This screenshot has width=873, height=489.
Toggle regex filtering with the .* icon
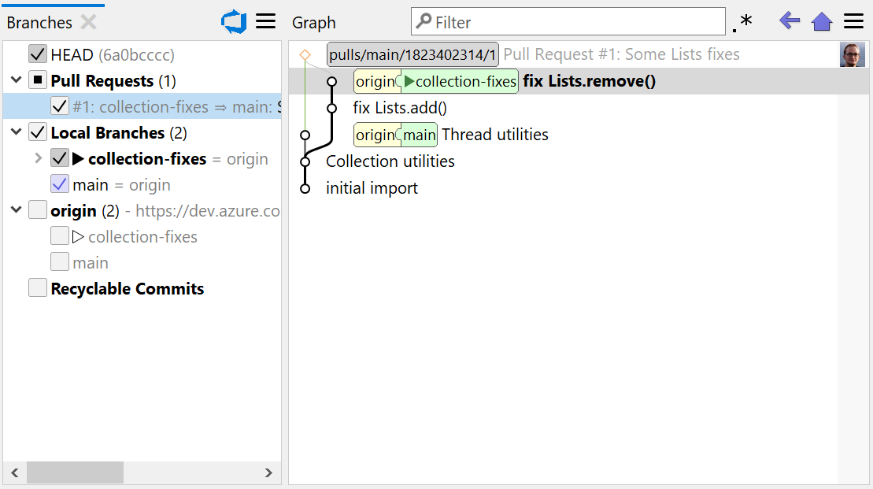tap(741, 23)
